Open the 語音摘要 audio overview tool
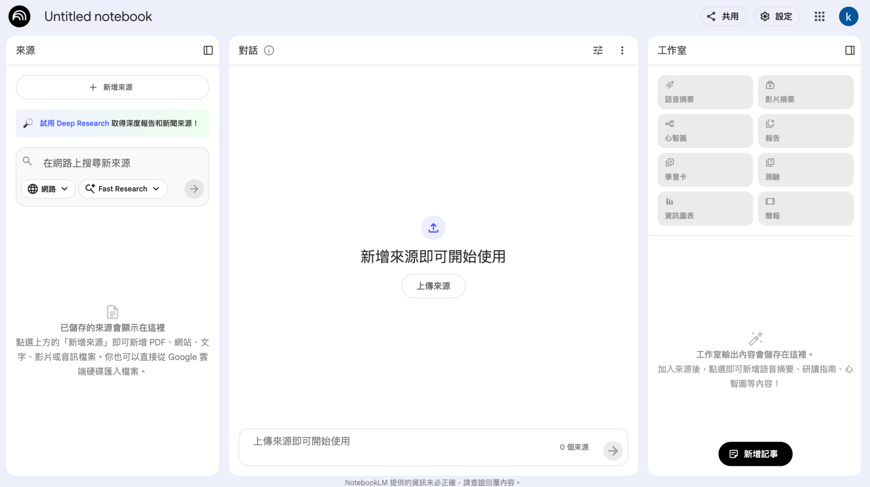 point(704,92)
